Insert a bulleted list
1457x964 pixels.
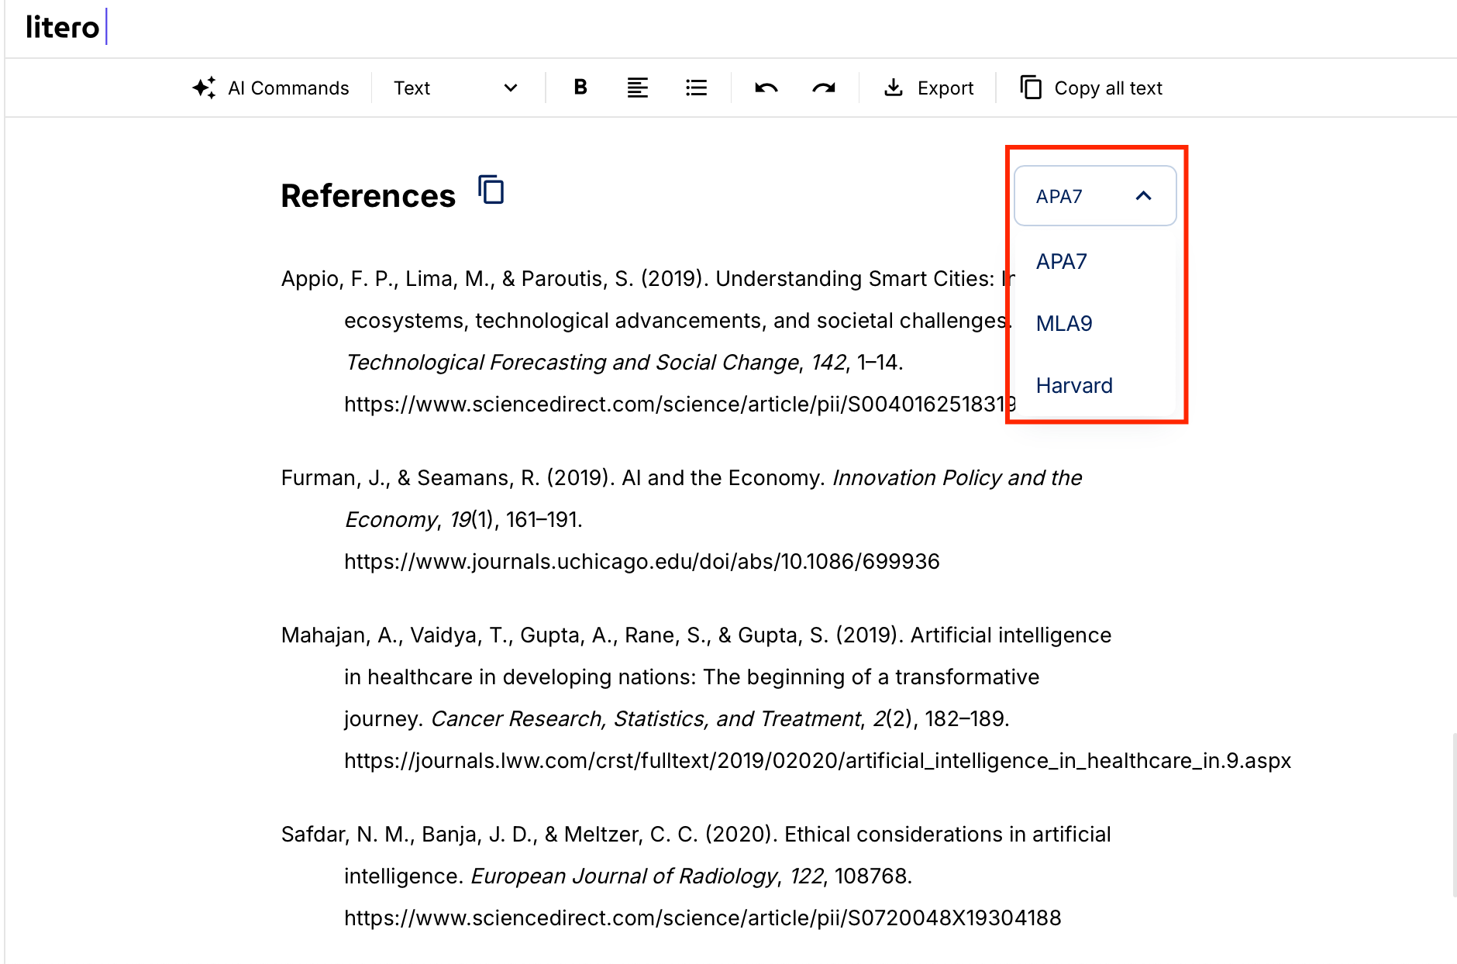696,88
